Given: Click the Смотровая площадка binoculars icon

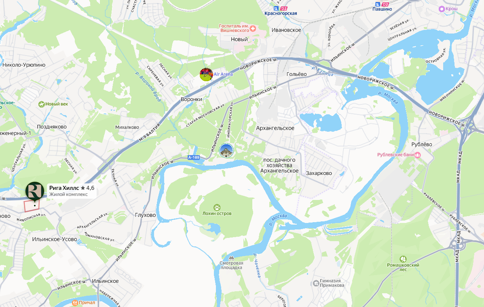Looking at the screenshot, I should click(x=231, y=258).
